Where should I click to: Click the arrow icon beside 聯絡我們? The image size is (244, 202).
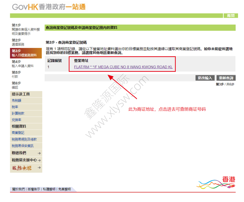click(39, 153)
